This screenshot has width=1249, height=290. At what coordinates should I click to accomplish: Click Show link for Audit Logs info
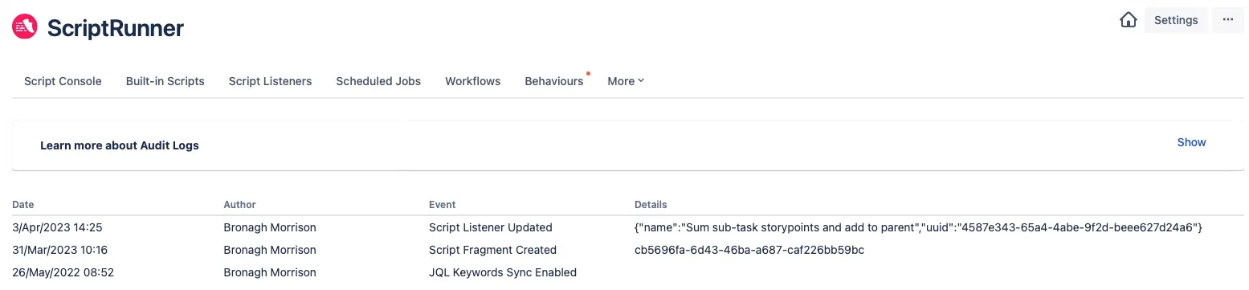click(x=1191, y=142)
